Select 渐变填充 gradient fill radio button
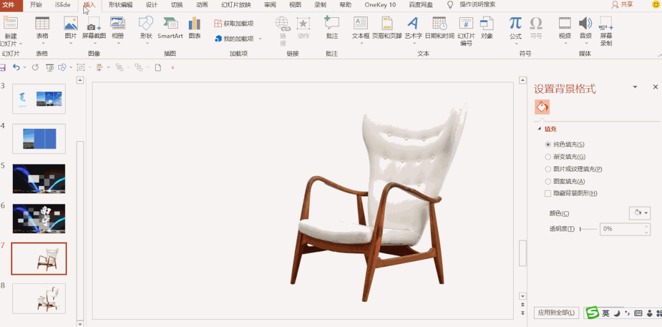The width and height of the screenshot is (662, 327). (x=548, y=157)
